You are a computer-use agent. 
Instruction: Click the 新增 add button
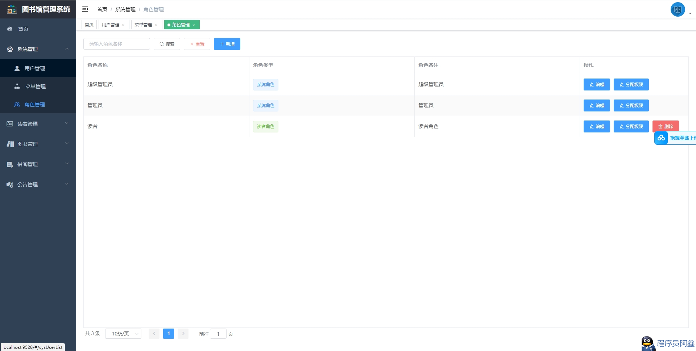(x=227, y=44)
